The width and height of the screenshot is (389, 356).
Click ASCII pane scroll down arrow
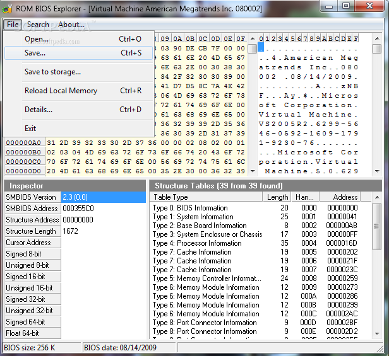(377, 171)
